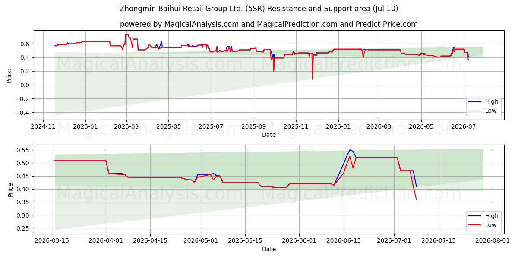
Task: Click the '0.25' price tick on bottom chart
Action: 23,228
